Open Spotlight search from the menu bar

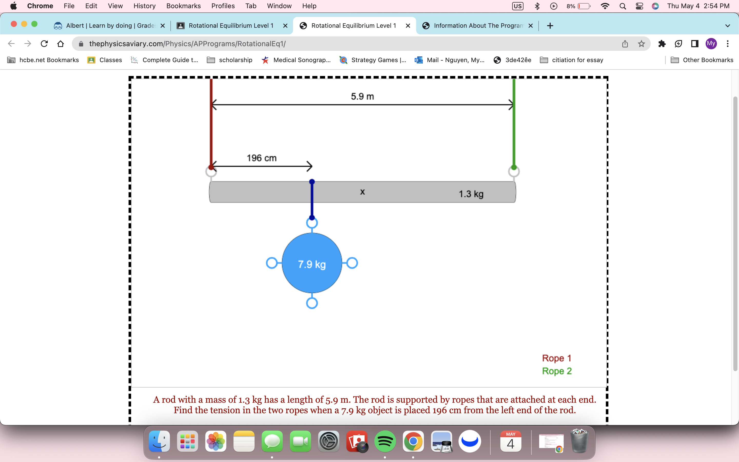[x=623, y=6]
